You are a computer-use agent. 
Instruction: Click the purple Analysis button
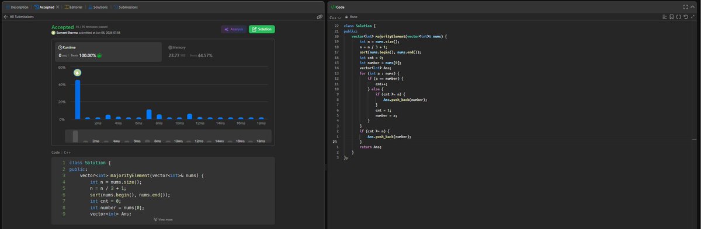(233, 29)
